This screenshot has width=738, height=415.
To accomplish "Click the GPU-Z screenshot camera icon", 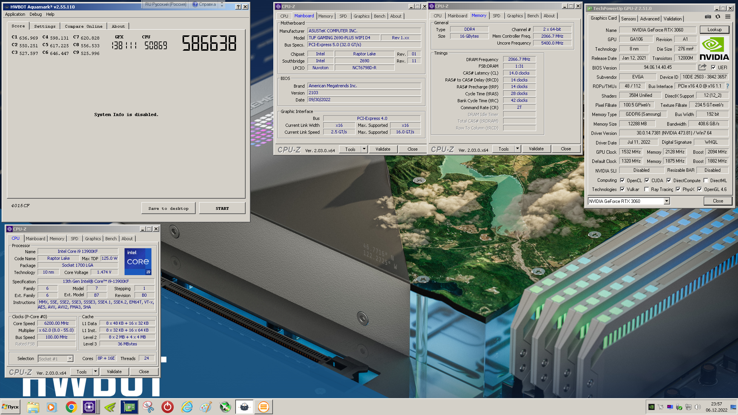I will click(x=708, y=17).
